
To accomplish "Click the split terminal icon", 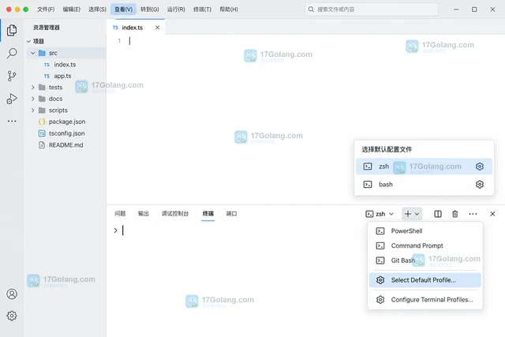I will (438, 214).
